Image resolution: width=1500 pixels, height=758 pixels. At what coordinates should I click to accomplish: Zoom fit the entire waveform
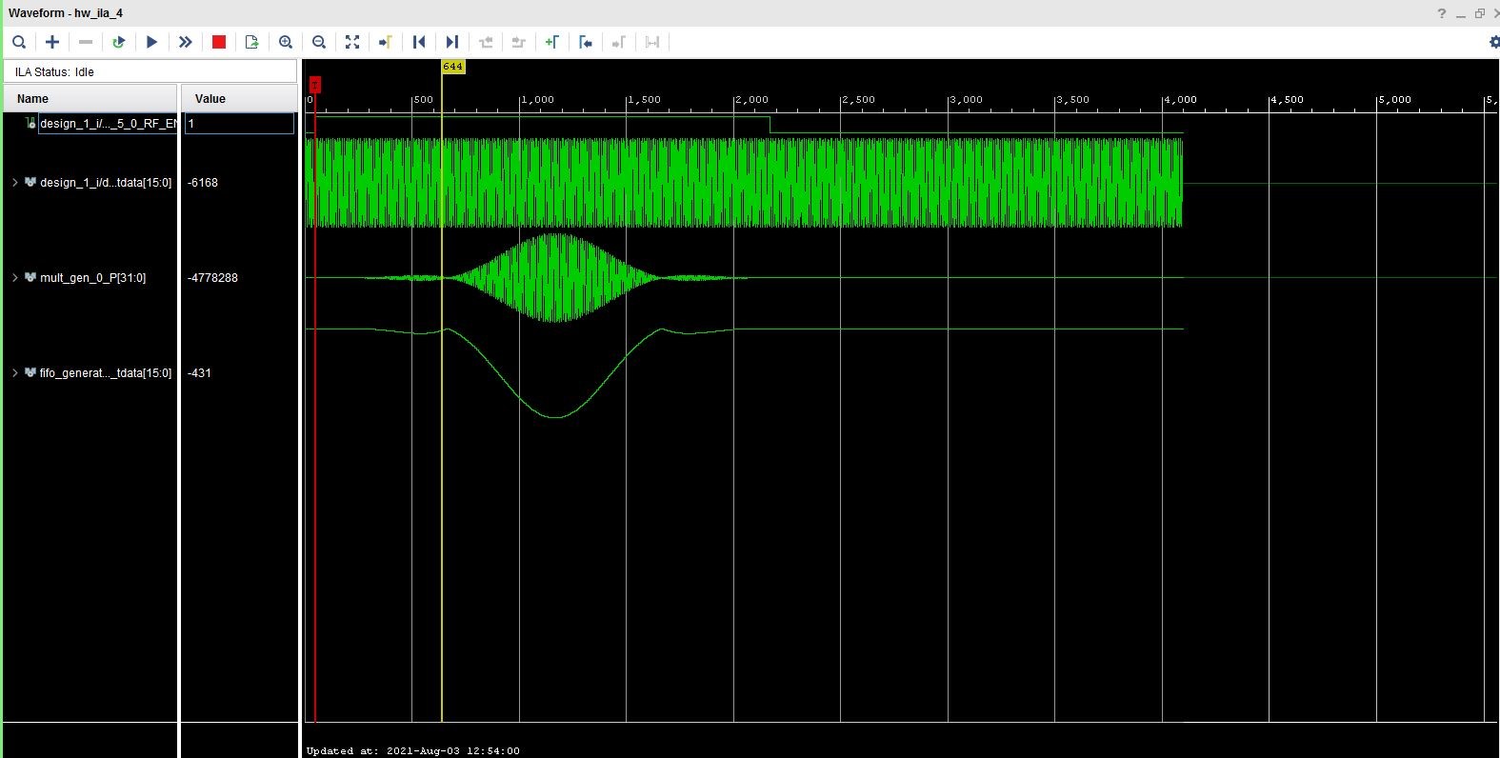(x=352, y=42)
